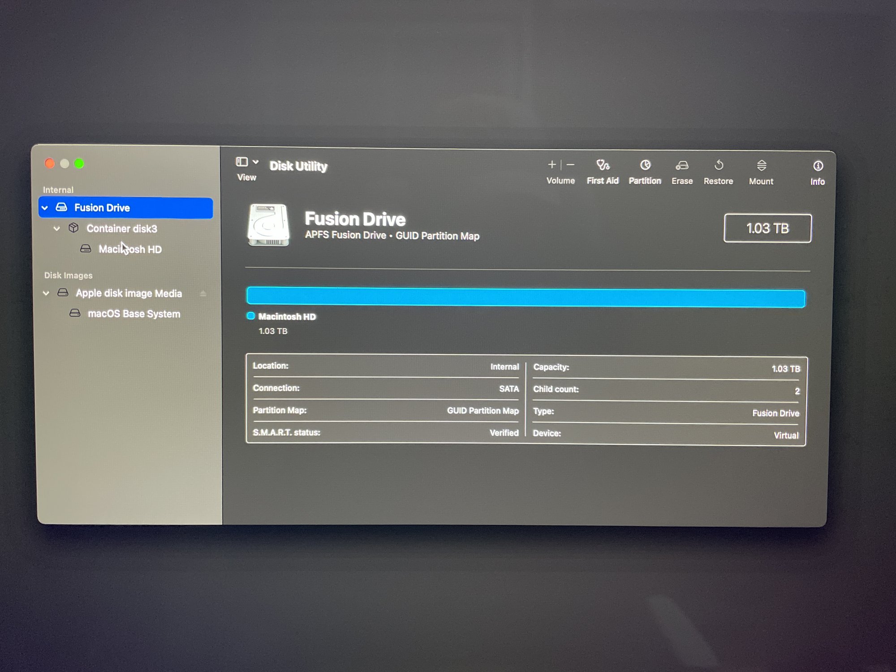Click the Restore toolbar icon
Image resolution: width=896 pixels, height=672 pixels.
(x=718, y=166)
